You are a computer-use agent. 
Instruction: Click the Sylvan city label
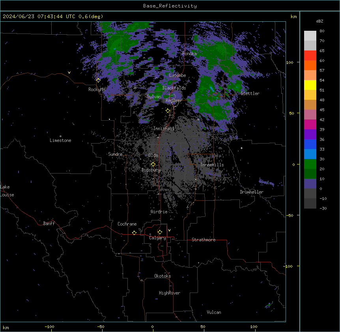click(154, 97)
